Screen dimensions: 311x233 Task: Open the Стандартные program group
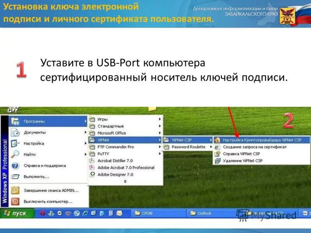click(x=125, y=126)
